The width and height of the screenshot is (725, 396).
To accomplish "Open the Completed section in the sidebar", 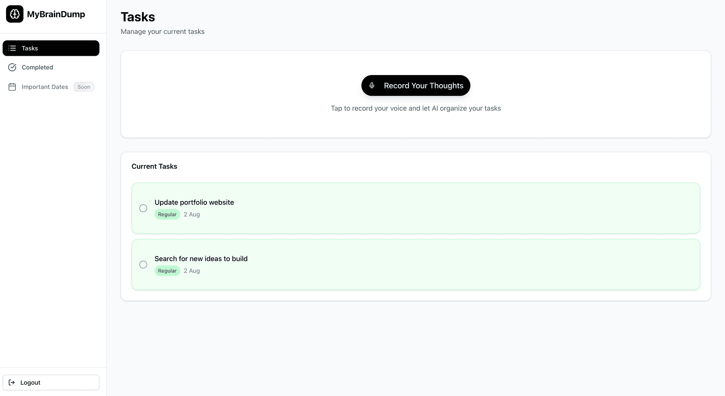I will point(37,67).
